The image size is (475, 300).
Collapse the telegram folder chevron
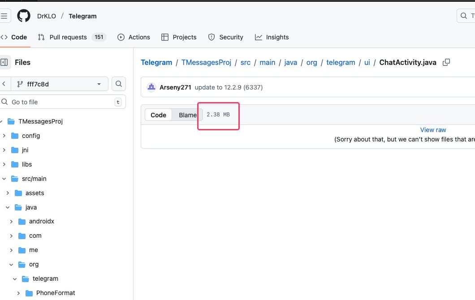tap(15, 279)
